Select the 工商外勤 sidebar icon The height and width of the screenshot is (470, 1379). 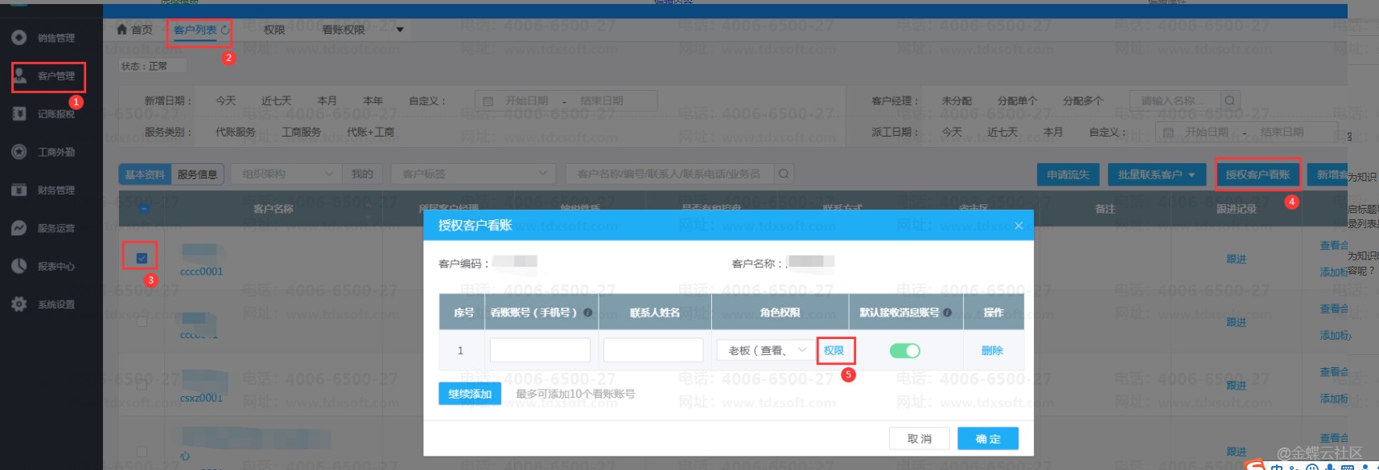coord(19,152)
